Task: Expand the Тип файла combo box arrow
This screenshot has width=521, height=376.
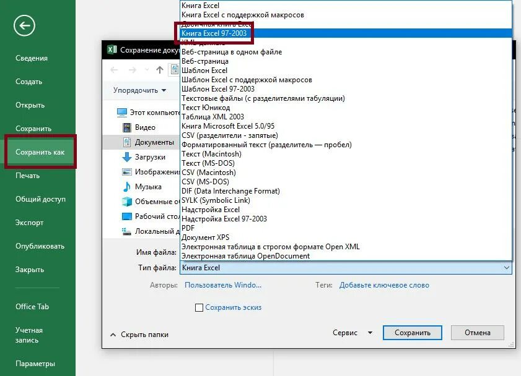Action: tap(506, 268)
